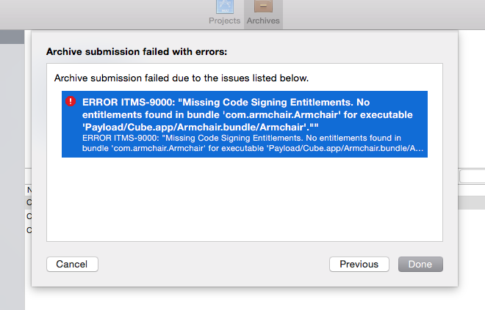Click the search field behind the dialog
The height and width of the screenshot is (310, 485).
(x=472, y=177)
